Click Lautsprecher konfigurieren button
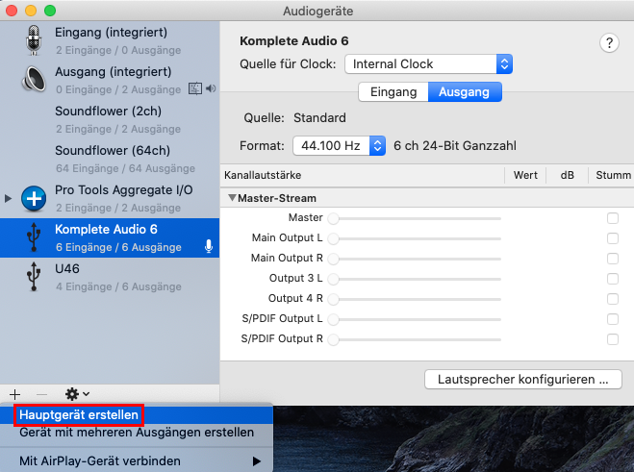 (522, 380)
